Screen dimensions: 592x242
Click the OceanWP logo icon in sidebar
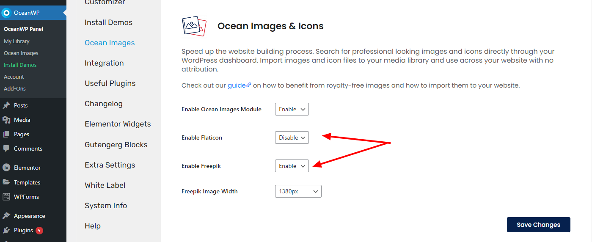point(6,13)
